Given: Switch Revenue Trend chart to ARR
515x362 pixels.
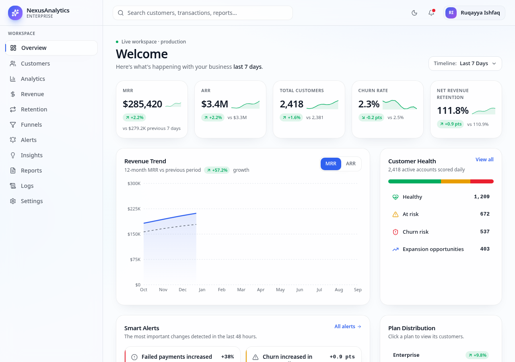Looking at the screenshot, I should (x=351, y=164).
